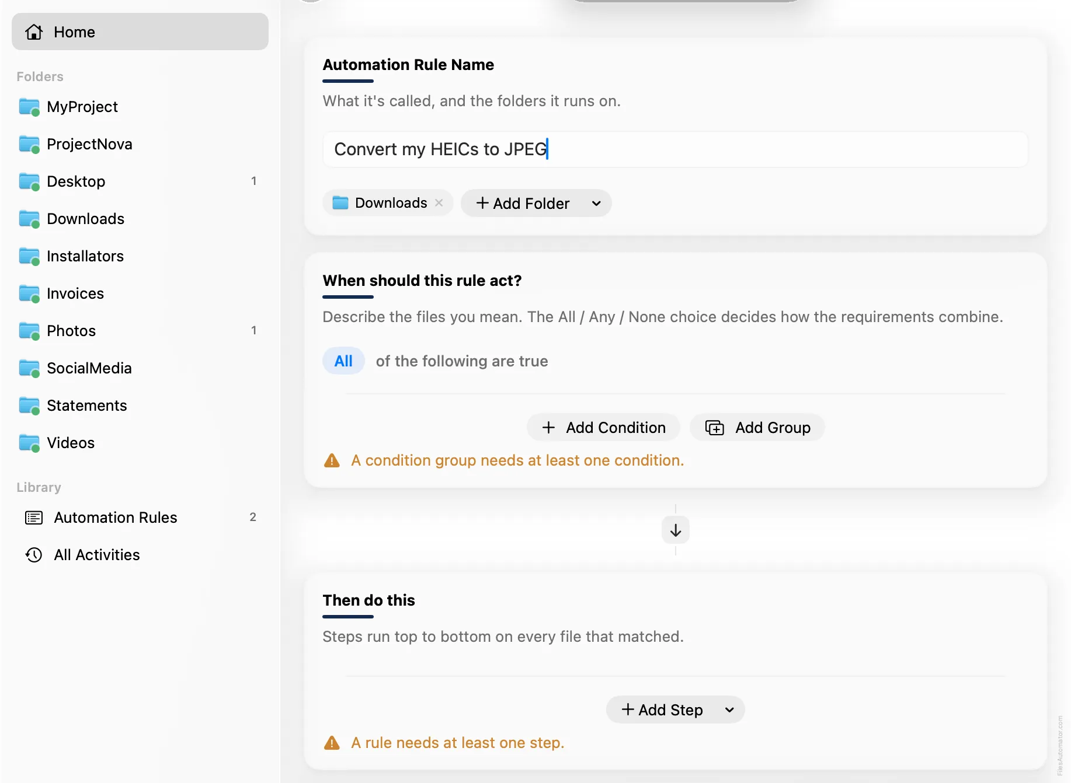Open the Desktop folder
The height and width of the screenshot is (783, 1071).
[x=140, y=181]
